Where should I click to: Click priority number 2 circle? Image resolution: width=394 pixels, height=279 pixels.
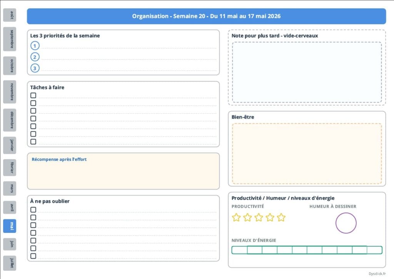pos(35,57)
